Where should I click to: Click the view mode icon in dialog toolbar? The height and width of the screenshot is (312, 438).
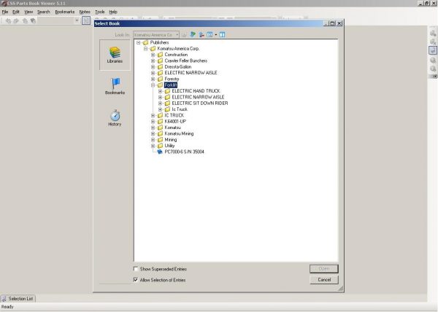210,34
